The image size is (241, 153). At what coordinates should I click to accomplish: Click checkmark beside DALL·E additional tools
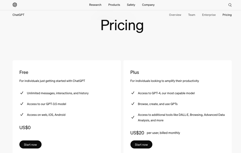pyautogui.click(x=133, y=117)
